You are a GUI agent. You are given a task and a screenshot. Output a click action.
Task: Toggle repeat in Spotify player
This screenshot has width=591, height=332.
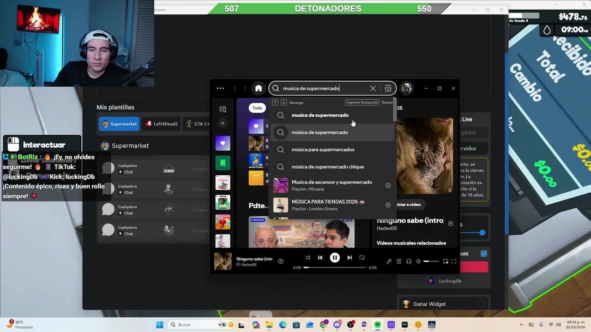(x=362, y=258)
